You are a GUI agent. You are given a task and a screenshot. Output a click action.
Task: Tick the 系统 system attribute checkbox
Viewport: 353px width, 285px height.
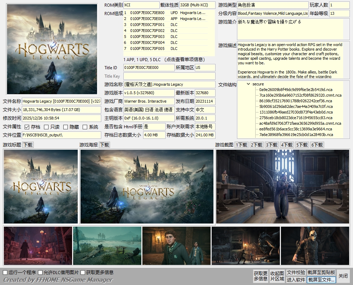[x=85, y=127]
